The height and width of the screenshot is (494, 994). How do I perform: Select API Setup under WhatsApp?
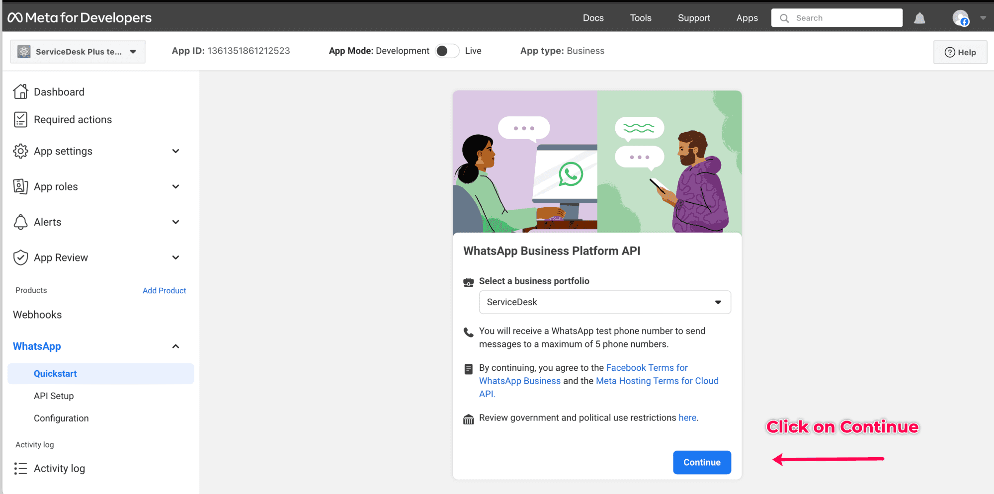coord(54,396)
